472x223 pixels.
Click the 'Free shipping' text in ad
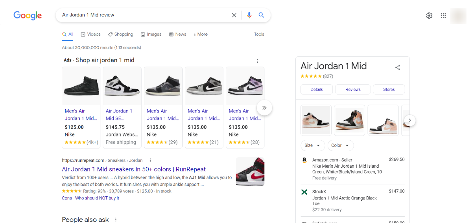point(121,142)
